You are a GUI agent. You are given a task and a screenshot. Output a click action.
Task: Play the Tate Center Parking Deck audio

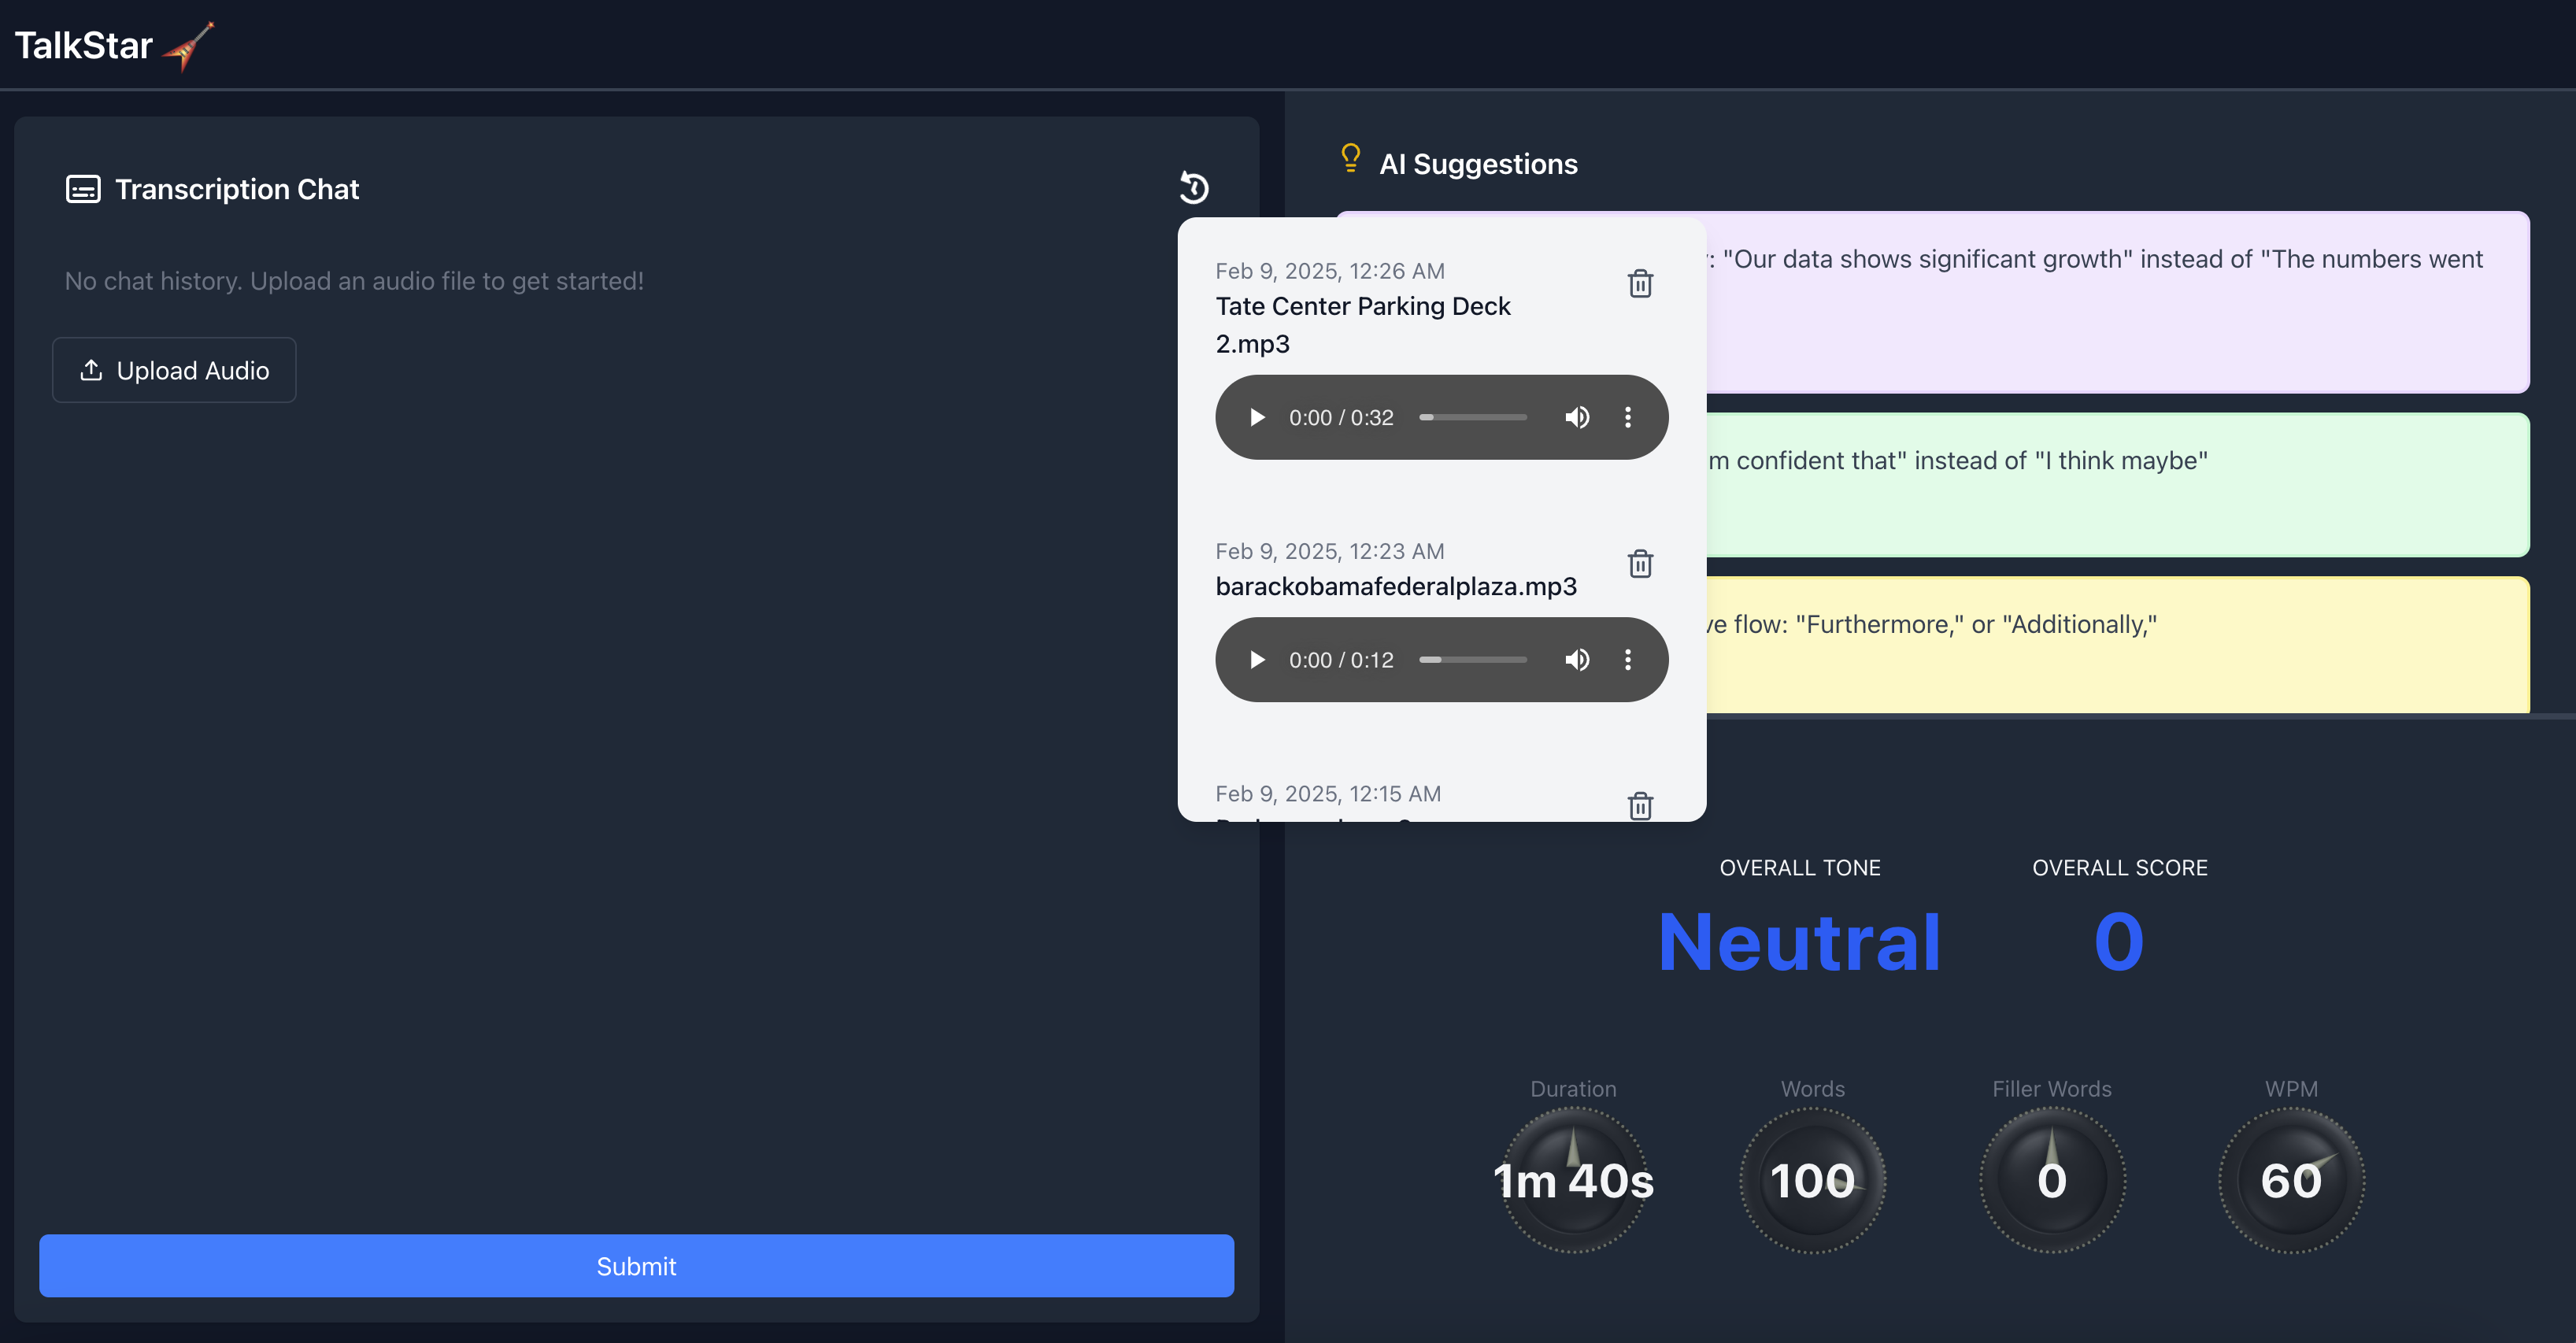point(1257,417)
